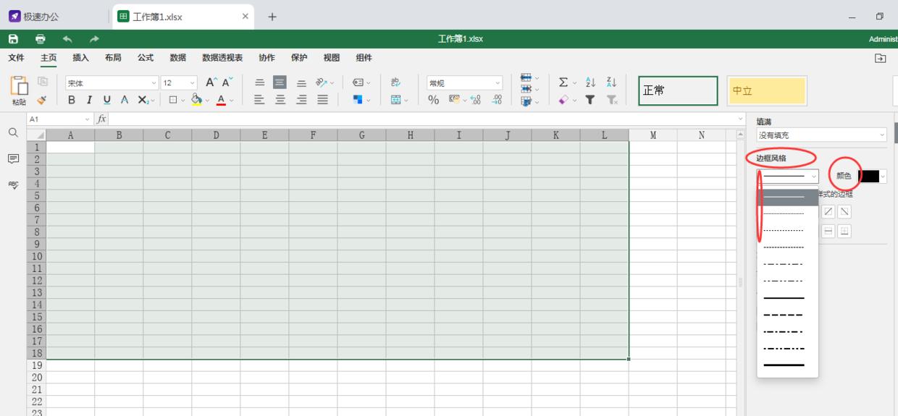Click the Print icon
The image size is (898, 416).
pyautogui.click(x=41, y=39)
